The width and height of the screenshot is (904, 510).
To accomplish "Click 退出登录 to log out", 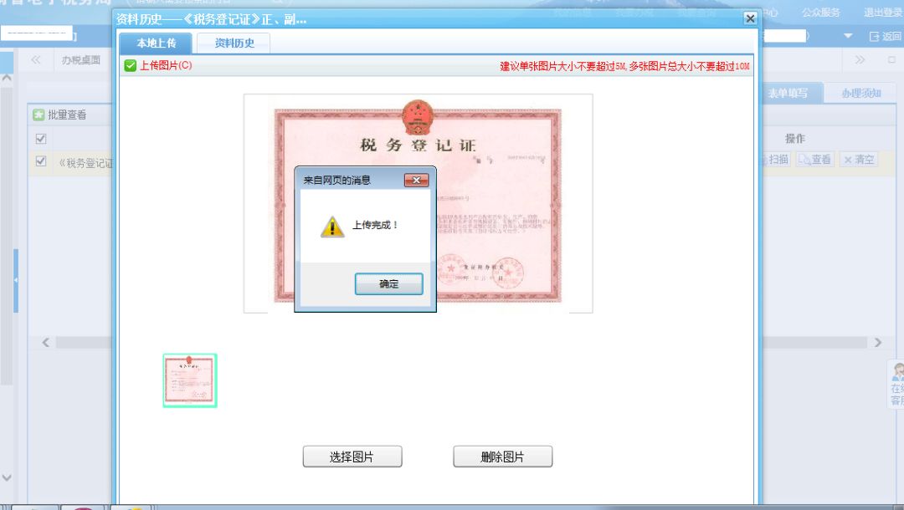I will pos(883,12).
